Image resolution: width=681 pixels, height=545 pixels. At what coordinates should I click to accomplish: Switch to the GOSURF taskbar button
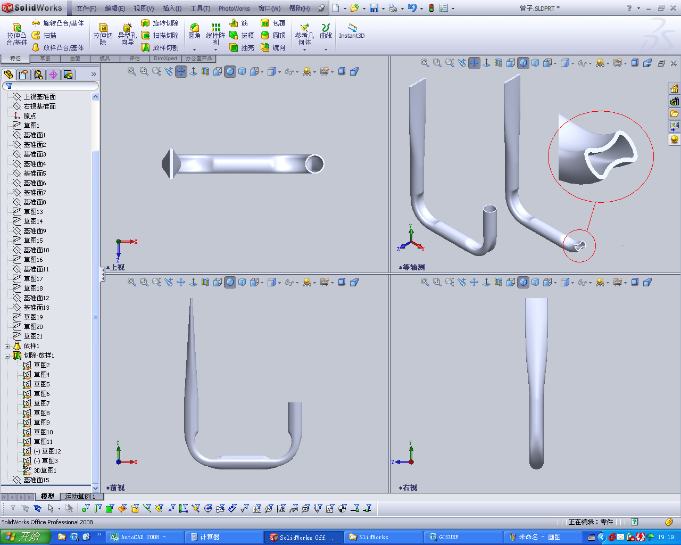click(x=463, y=537)
